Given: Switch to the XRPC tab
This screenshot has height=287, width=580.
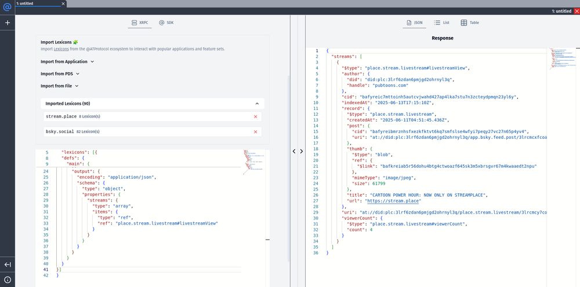Looking at the screenshot, I should [140, 23].
